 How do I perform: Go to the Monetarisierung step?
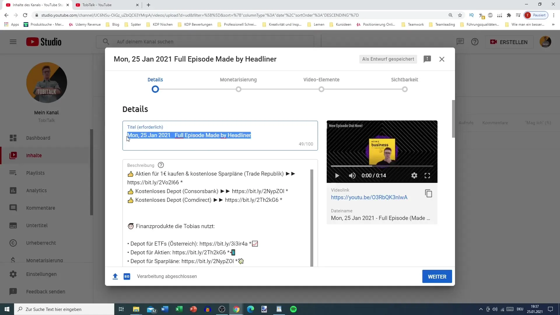pos(238,84)
